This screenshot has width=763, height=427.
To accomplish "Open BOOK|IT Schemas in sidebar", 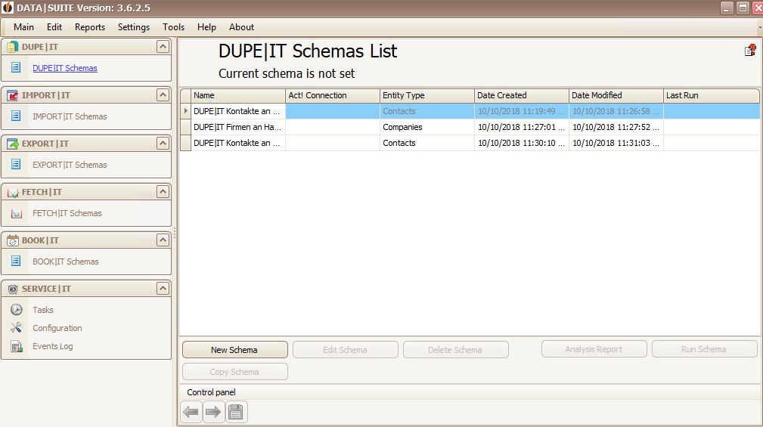I will point(66,261).
